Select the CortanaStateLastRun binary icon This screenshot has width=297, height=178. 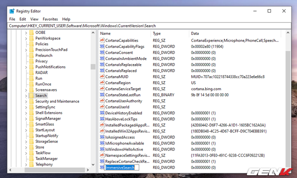tap(102, 95)
